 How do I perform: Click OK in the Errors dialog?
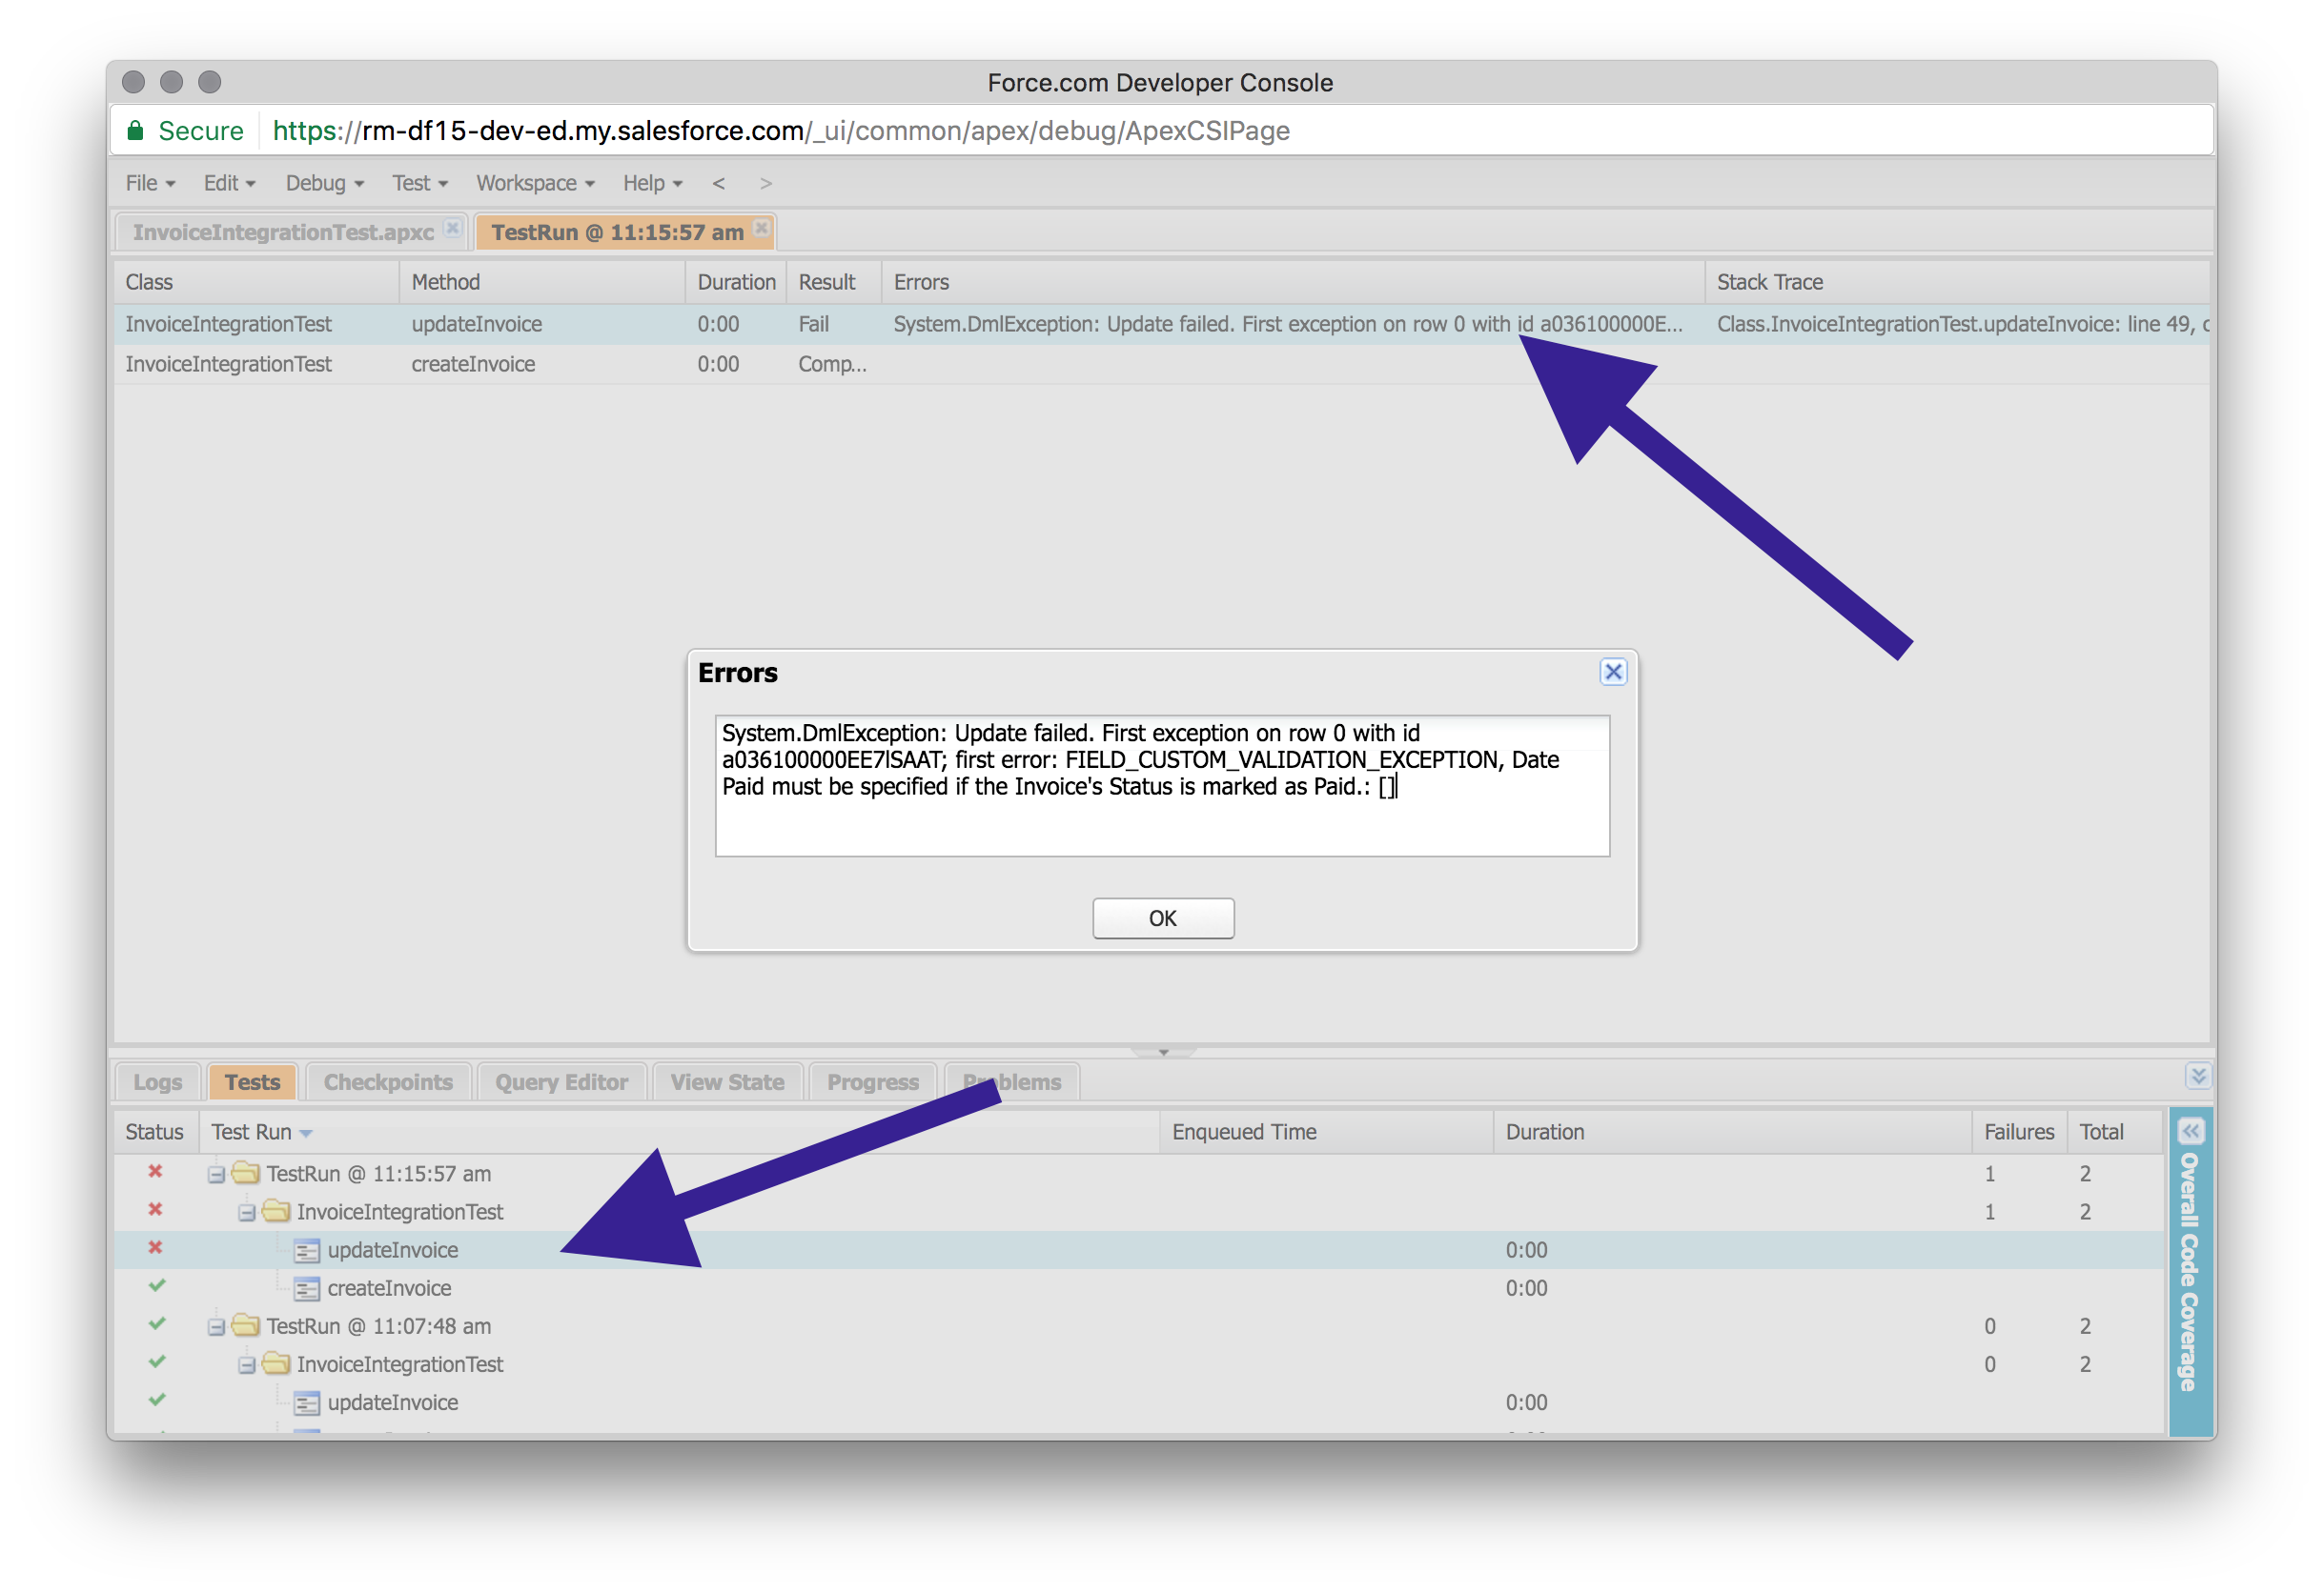click(1162, 917)
